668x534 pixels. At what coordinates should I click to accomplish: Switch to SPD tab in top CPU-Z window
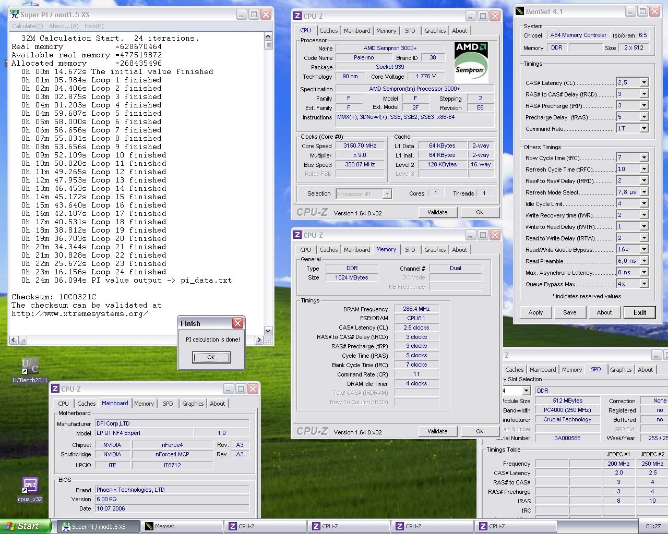tap(410, 31)
